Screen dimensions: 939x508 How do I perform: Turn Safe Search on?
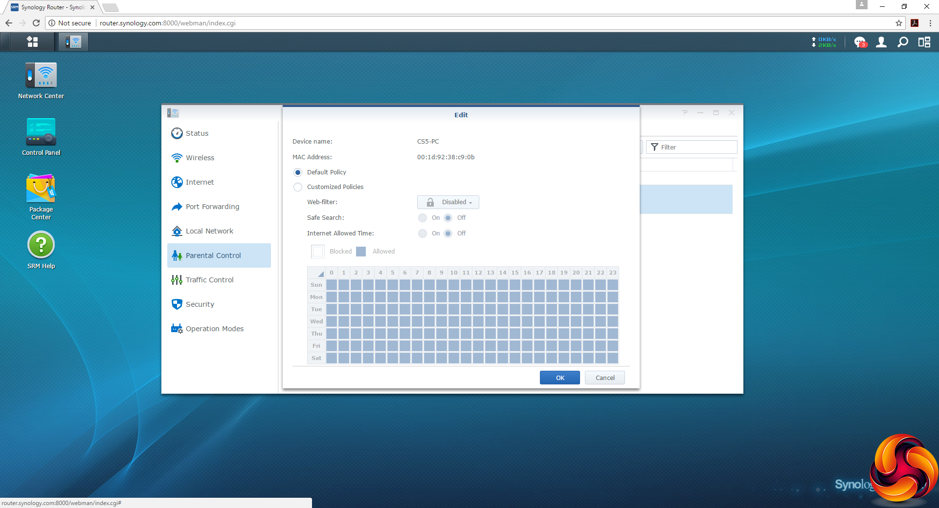pos(423,218)
